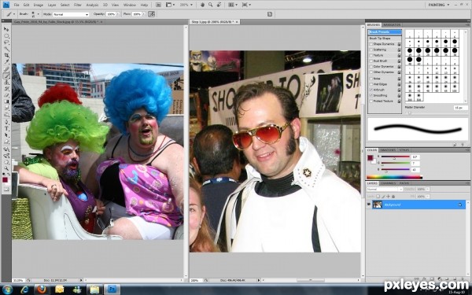This screenshot has height=295, width=472.
Task: Enable the Texture checkbox
Action: pyautogui.click(x=371, y=55)
